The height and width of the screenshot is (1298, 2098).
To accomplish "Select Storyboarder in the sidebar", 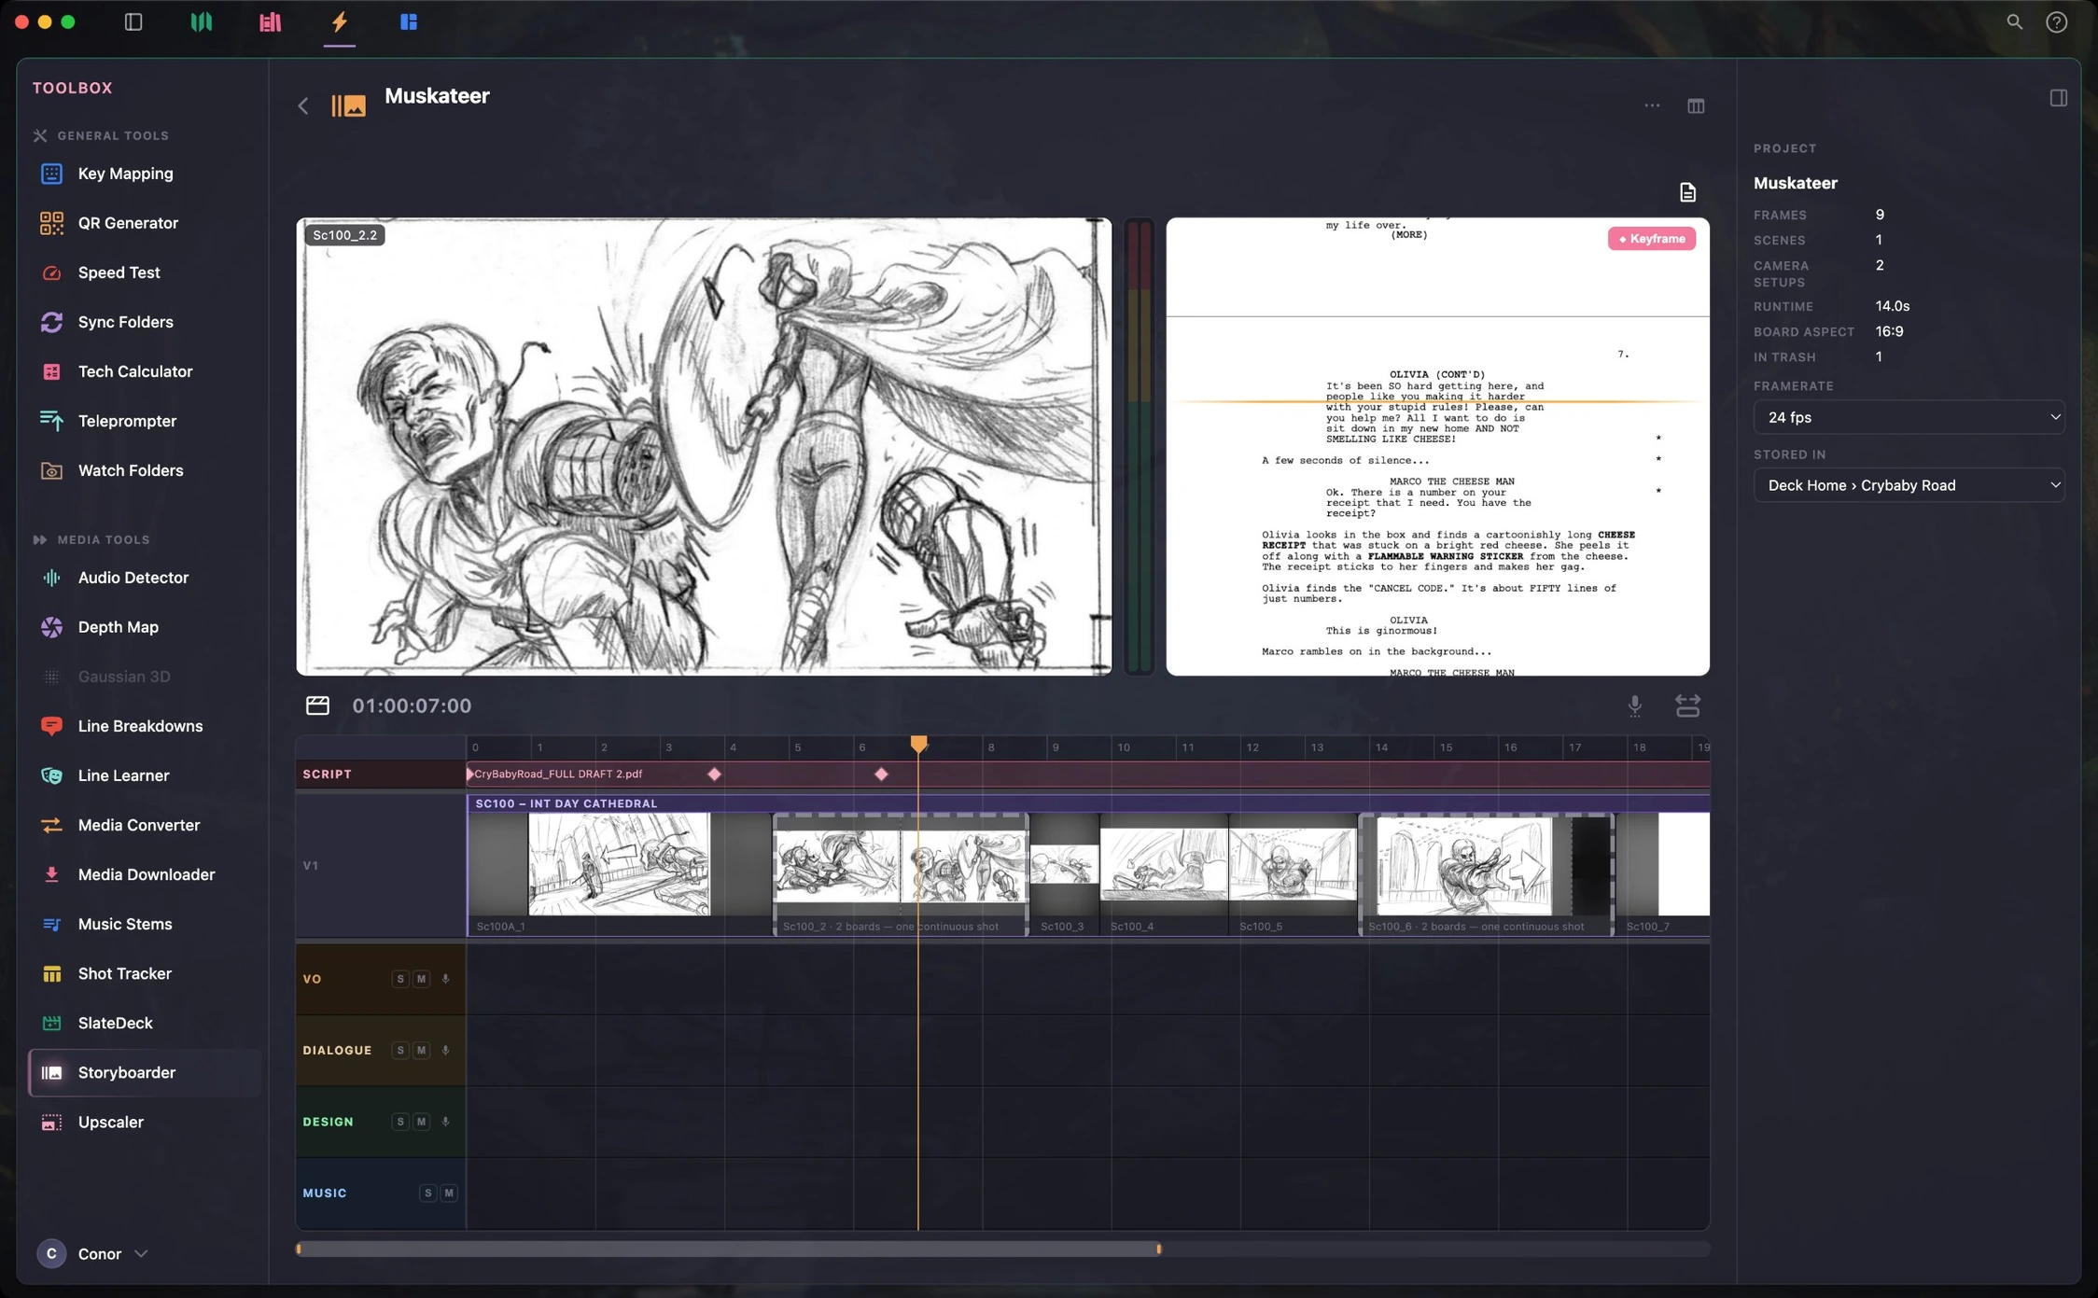I will 145,1072.
